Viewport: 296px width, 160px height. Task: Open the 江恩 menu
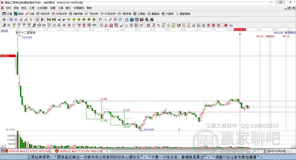pos(32,8)
